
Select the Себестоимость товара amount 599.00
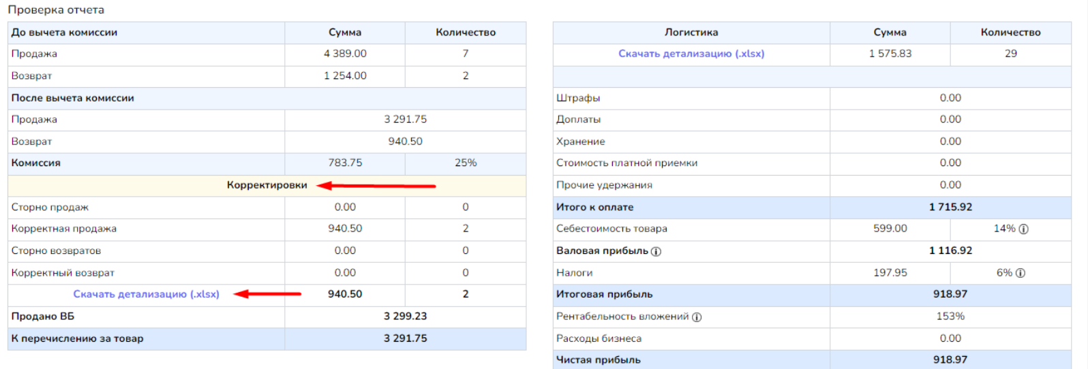(x=890, y=229)
